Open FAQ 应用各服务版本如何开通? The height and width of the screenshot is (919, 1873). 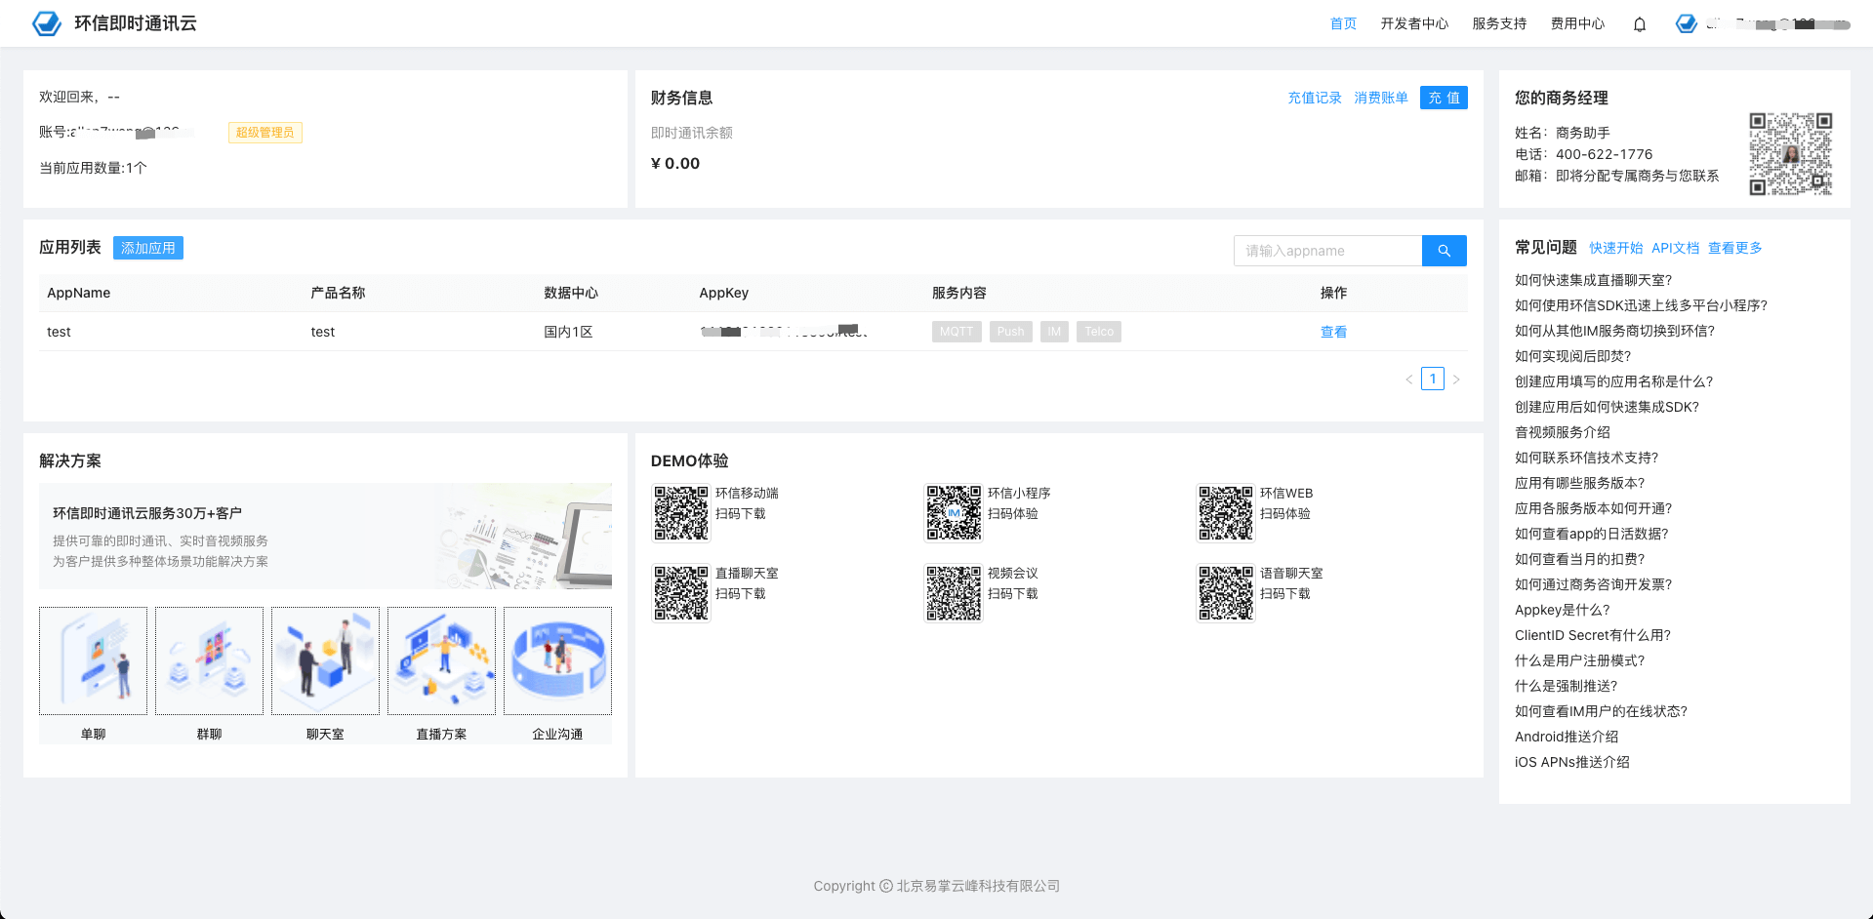(x=1593, y=508)
